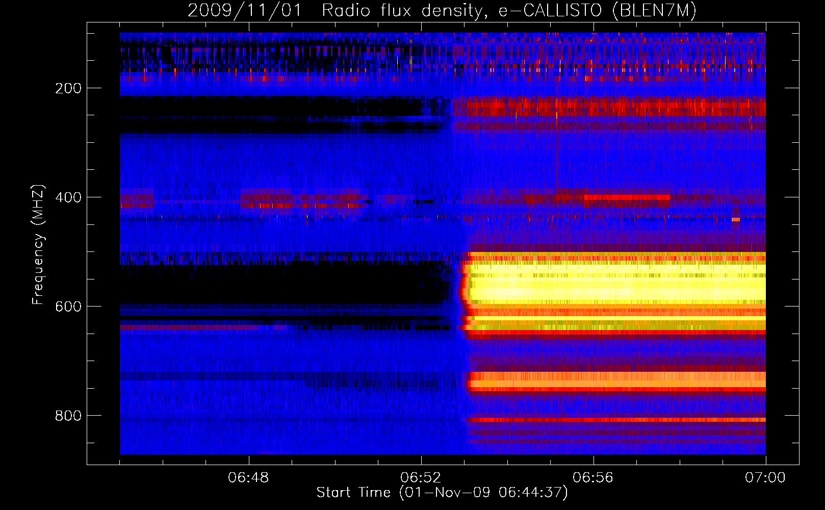Viewport: 825px width, 510px height.
Task: Click the '400' frequency tick label
Action: point(68,197)
